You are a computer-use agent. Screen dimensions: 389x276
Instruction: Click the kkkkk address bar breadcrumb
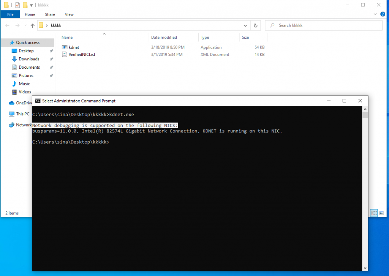coord(56,25)
